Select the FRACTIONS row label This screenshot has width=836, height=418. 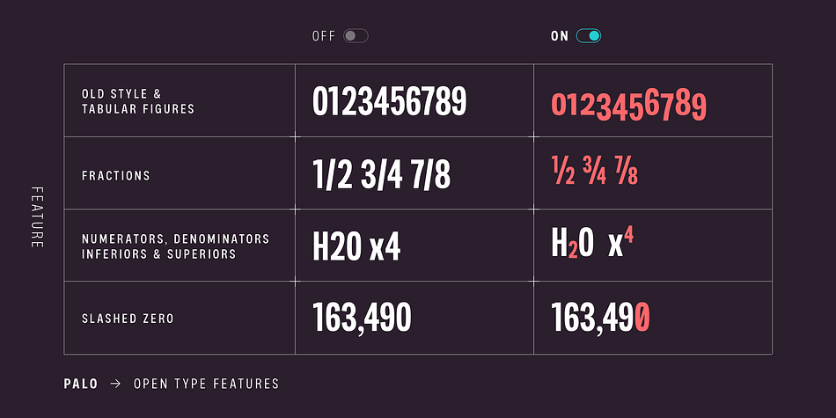(x=115, y=175)
